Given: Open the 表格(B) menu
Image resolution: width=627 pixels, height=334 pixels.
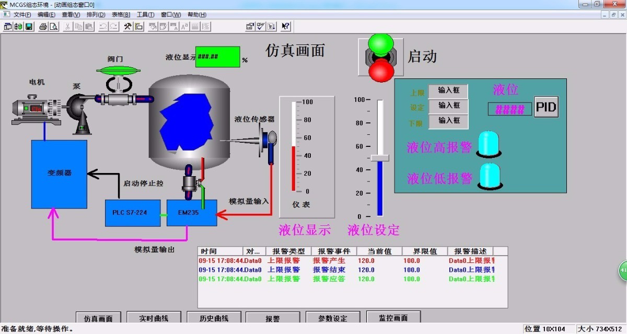Looking at the screenshot, I should 121,15.
